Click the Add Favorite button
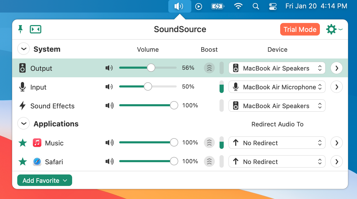The height and width of the screenshot is (199, 357). click(45, 180)
